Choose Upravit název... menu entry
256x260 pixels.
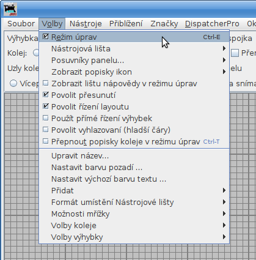[x=134, y=156]
